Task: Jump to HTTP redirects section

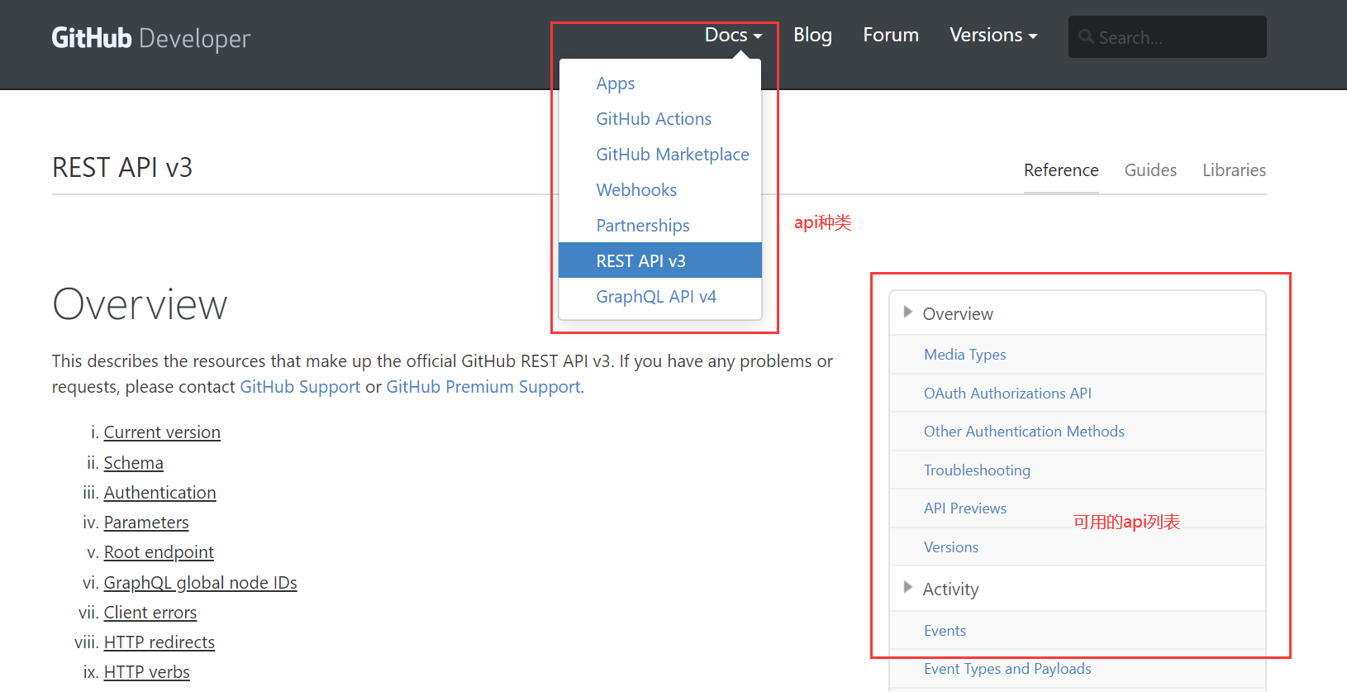Action: click(x=159, y=642)
